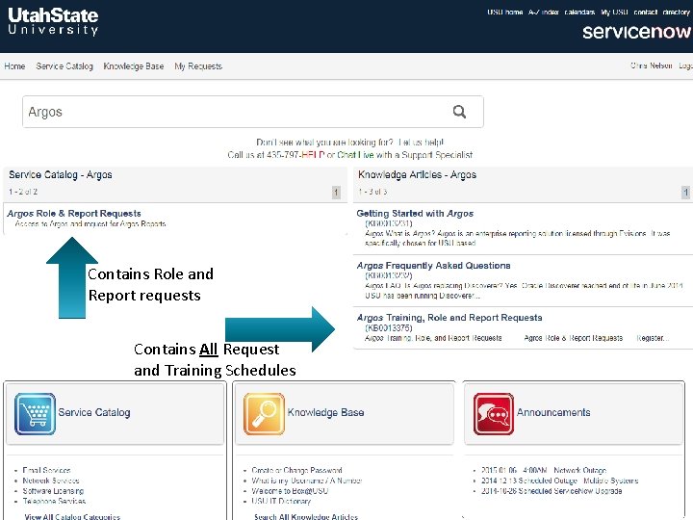Click the Service Catalog - Argos results header
The image size is (693, 520).
(61, 174)
